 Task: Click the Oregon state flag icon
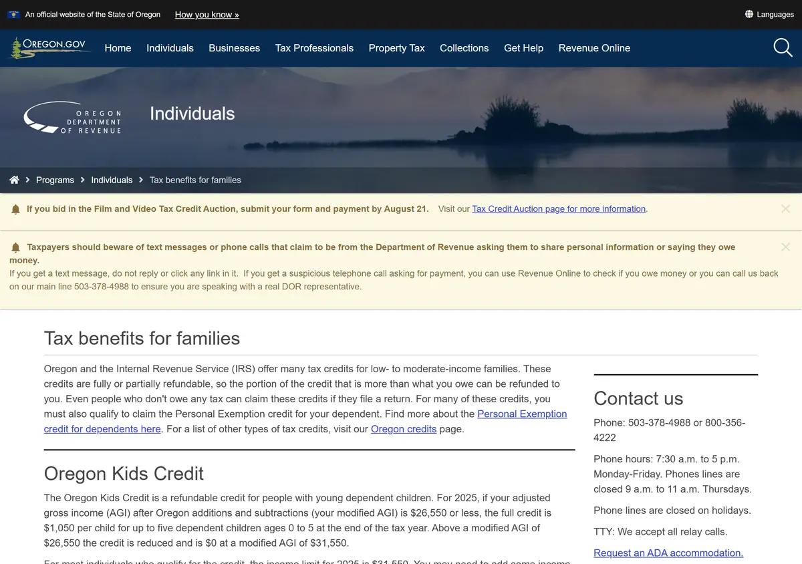(x=13, y=14)
